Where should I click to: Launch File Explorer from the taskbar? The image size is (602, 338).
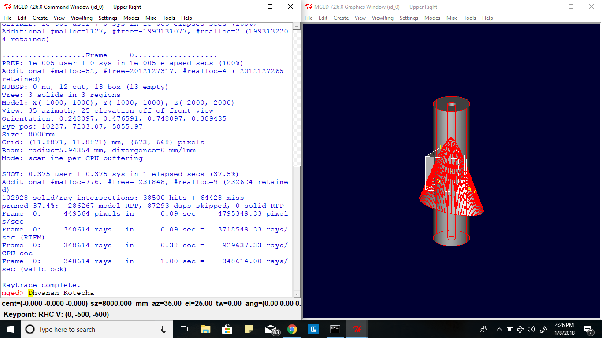(x=205, y=329)
